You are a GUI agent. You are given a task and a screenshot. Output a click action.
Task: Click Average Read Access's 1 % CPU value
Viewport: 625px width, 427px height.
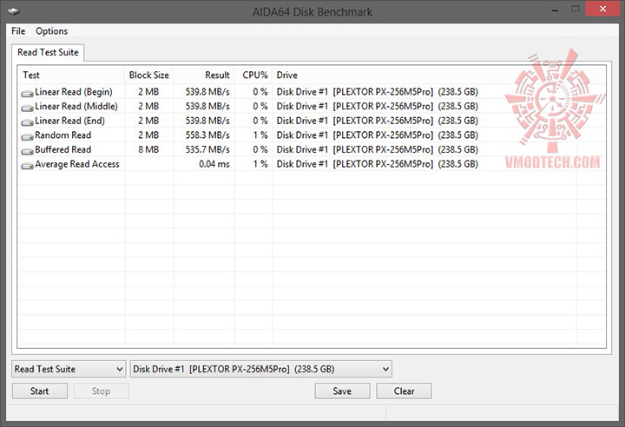pos(260,164)
